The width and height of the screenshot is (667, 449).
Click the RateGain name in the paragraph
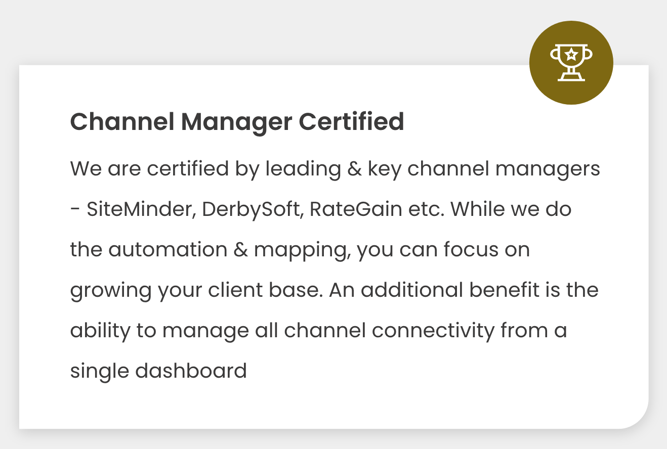pyautogui.click(x=356, y=209)
